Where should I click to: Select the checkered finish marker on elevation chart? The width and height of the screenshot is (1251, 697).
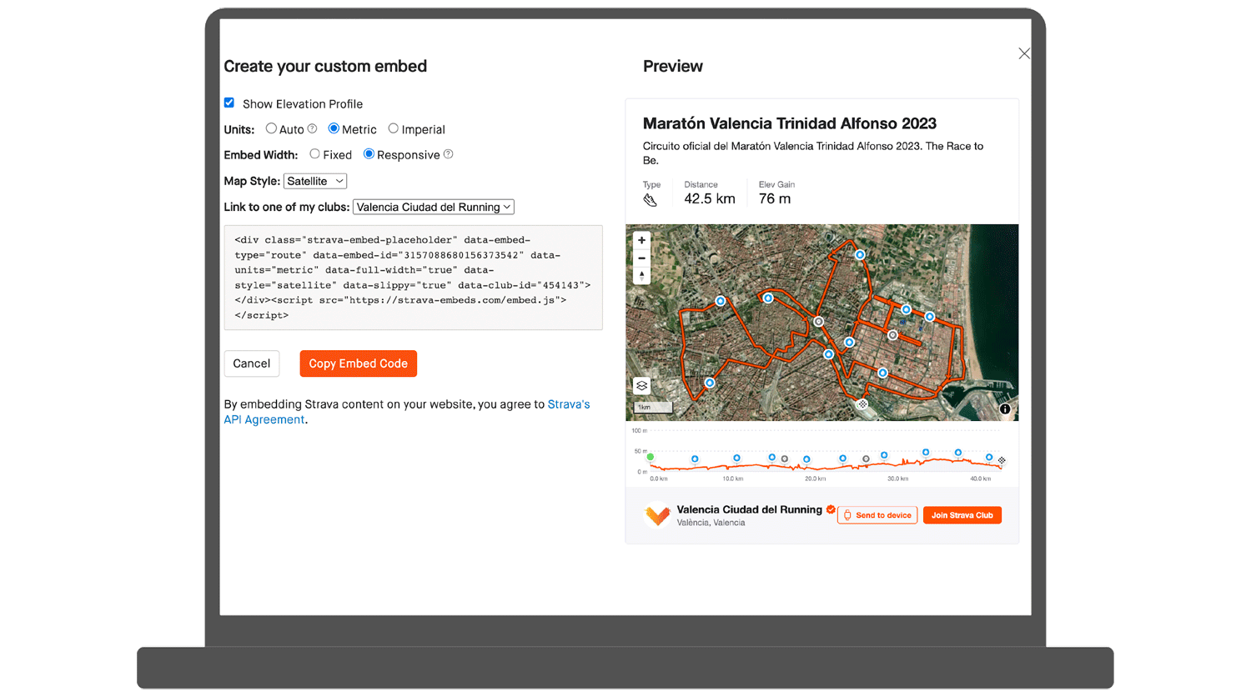click(x=1002, y=460)
